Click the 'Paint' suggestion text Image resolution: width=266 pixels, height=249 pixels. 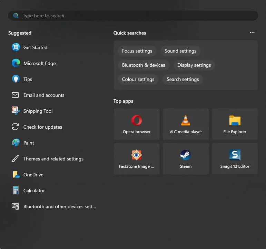29,143
